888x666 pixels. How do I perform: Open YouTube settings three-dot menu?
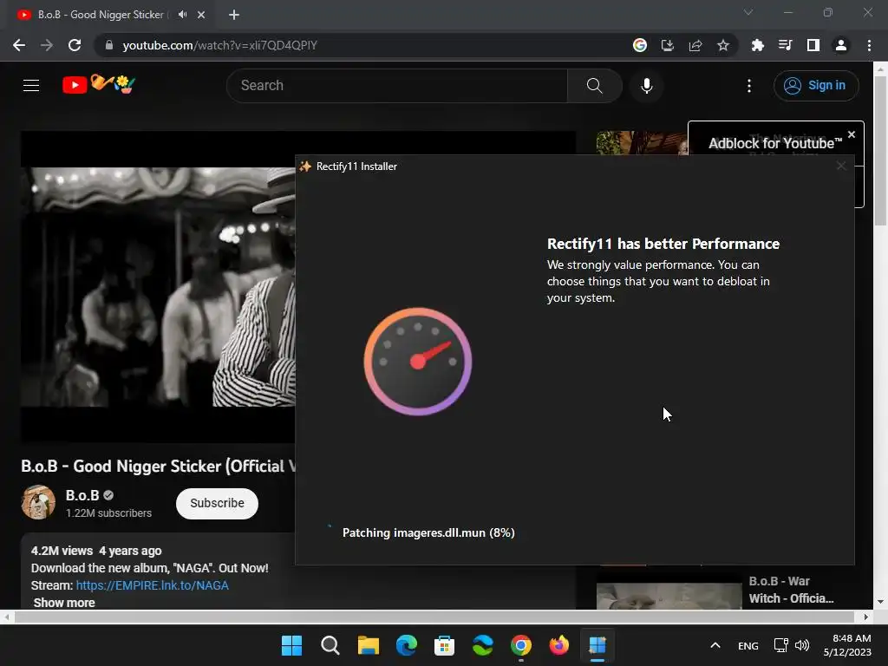coord(749,86)
